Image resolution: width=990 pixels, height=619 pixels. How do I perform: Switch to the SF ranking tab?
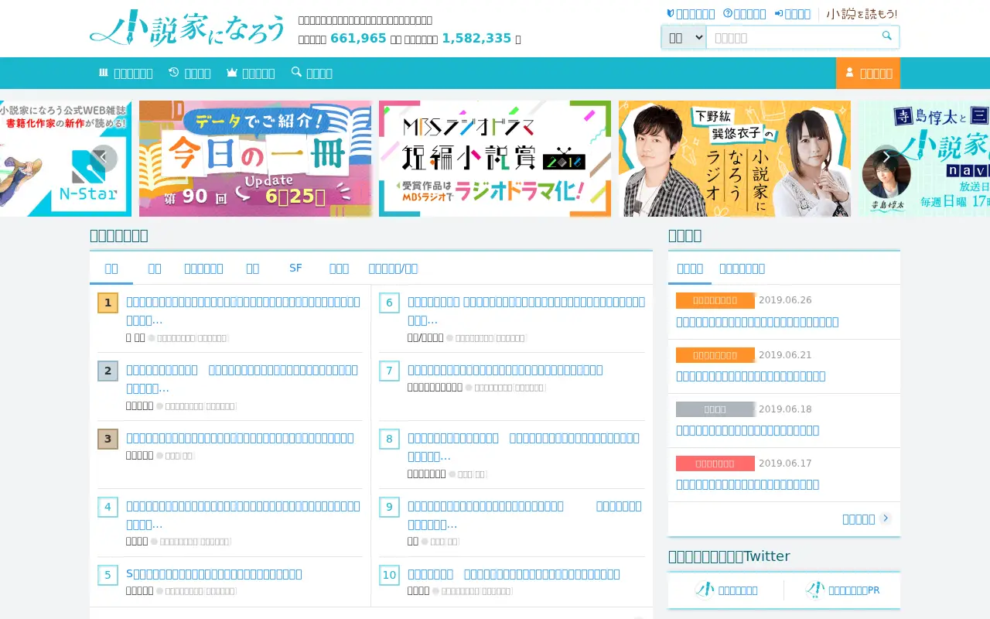pos(295,268)
